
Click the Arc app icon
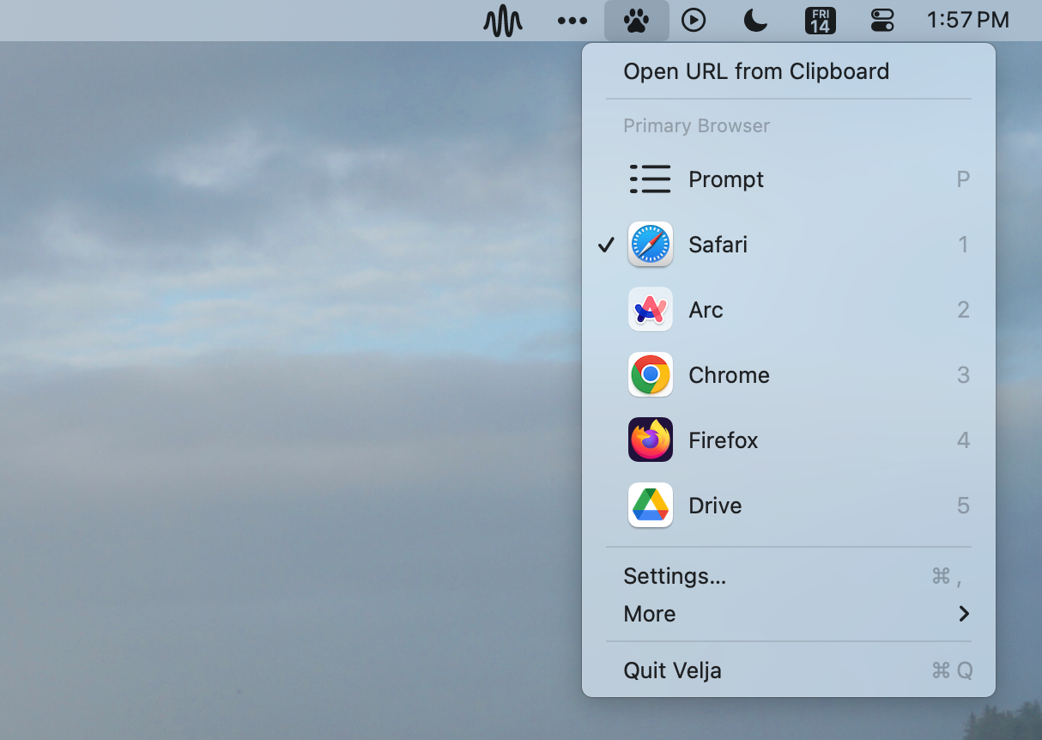pos(651,310)
